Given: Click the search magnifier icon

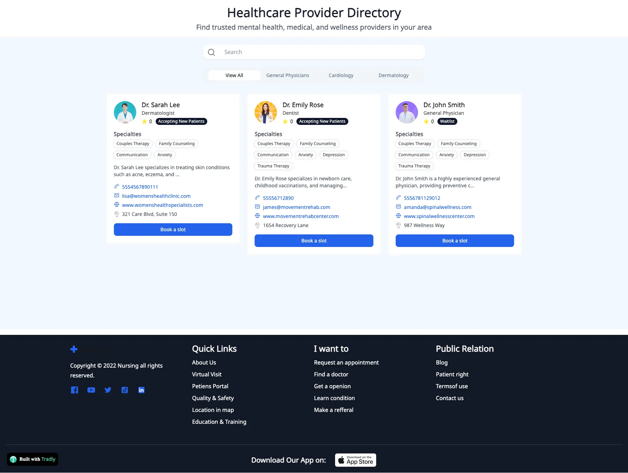Looking at the screenshot, I should [x=211, y=52].
